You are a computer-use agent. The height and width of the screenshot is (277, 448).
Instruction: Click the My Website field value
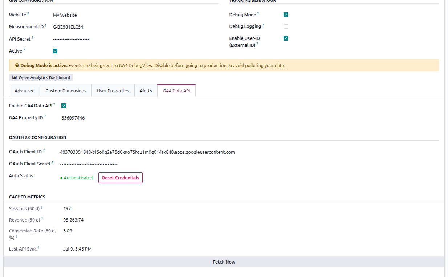point(65,15)
